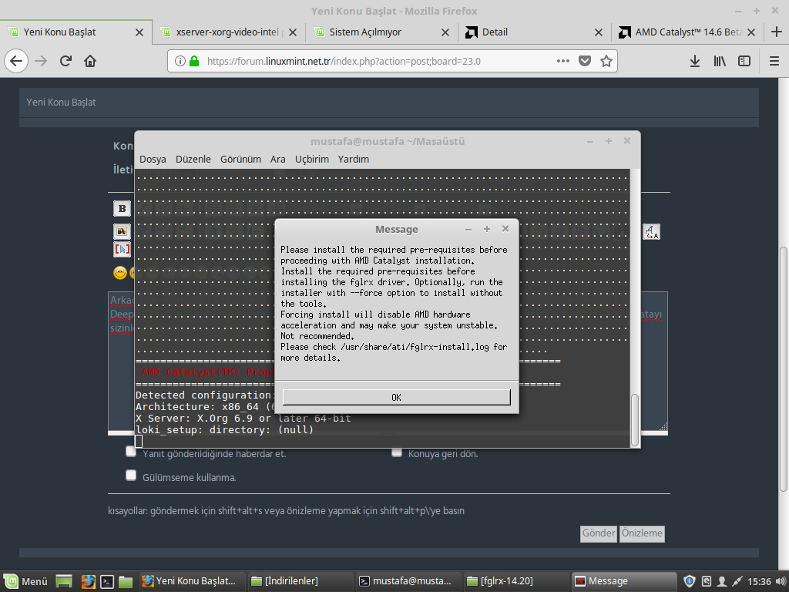This screenshot has height=592, width=789.
Task: Open Yardım menu in terminal
Action: tap(353, 159)
